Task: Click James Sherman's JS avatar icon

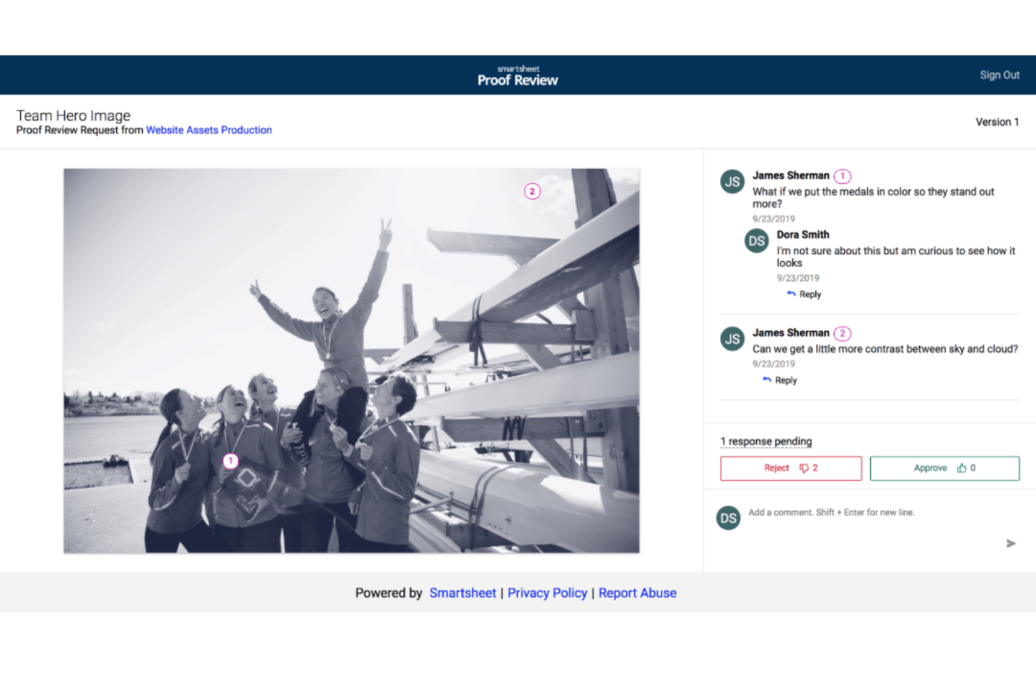Action: pos(731,181)
